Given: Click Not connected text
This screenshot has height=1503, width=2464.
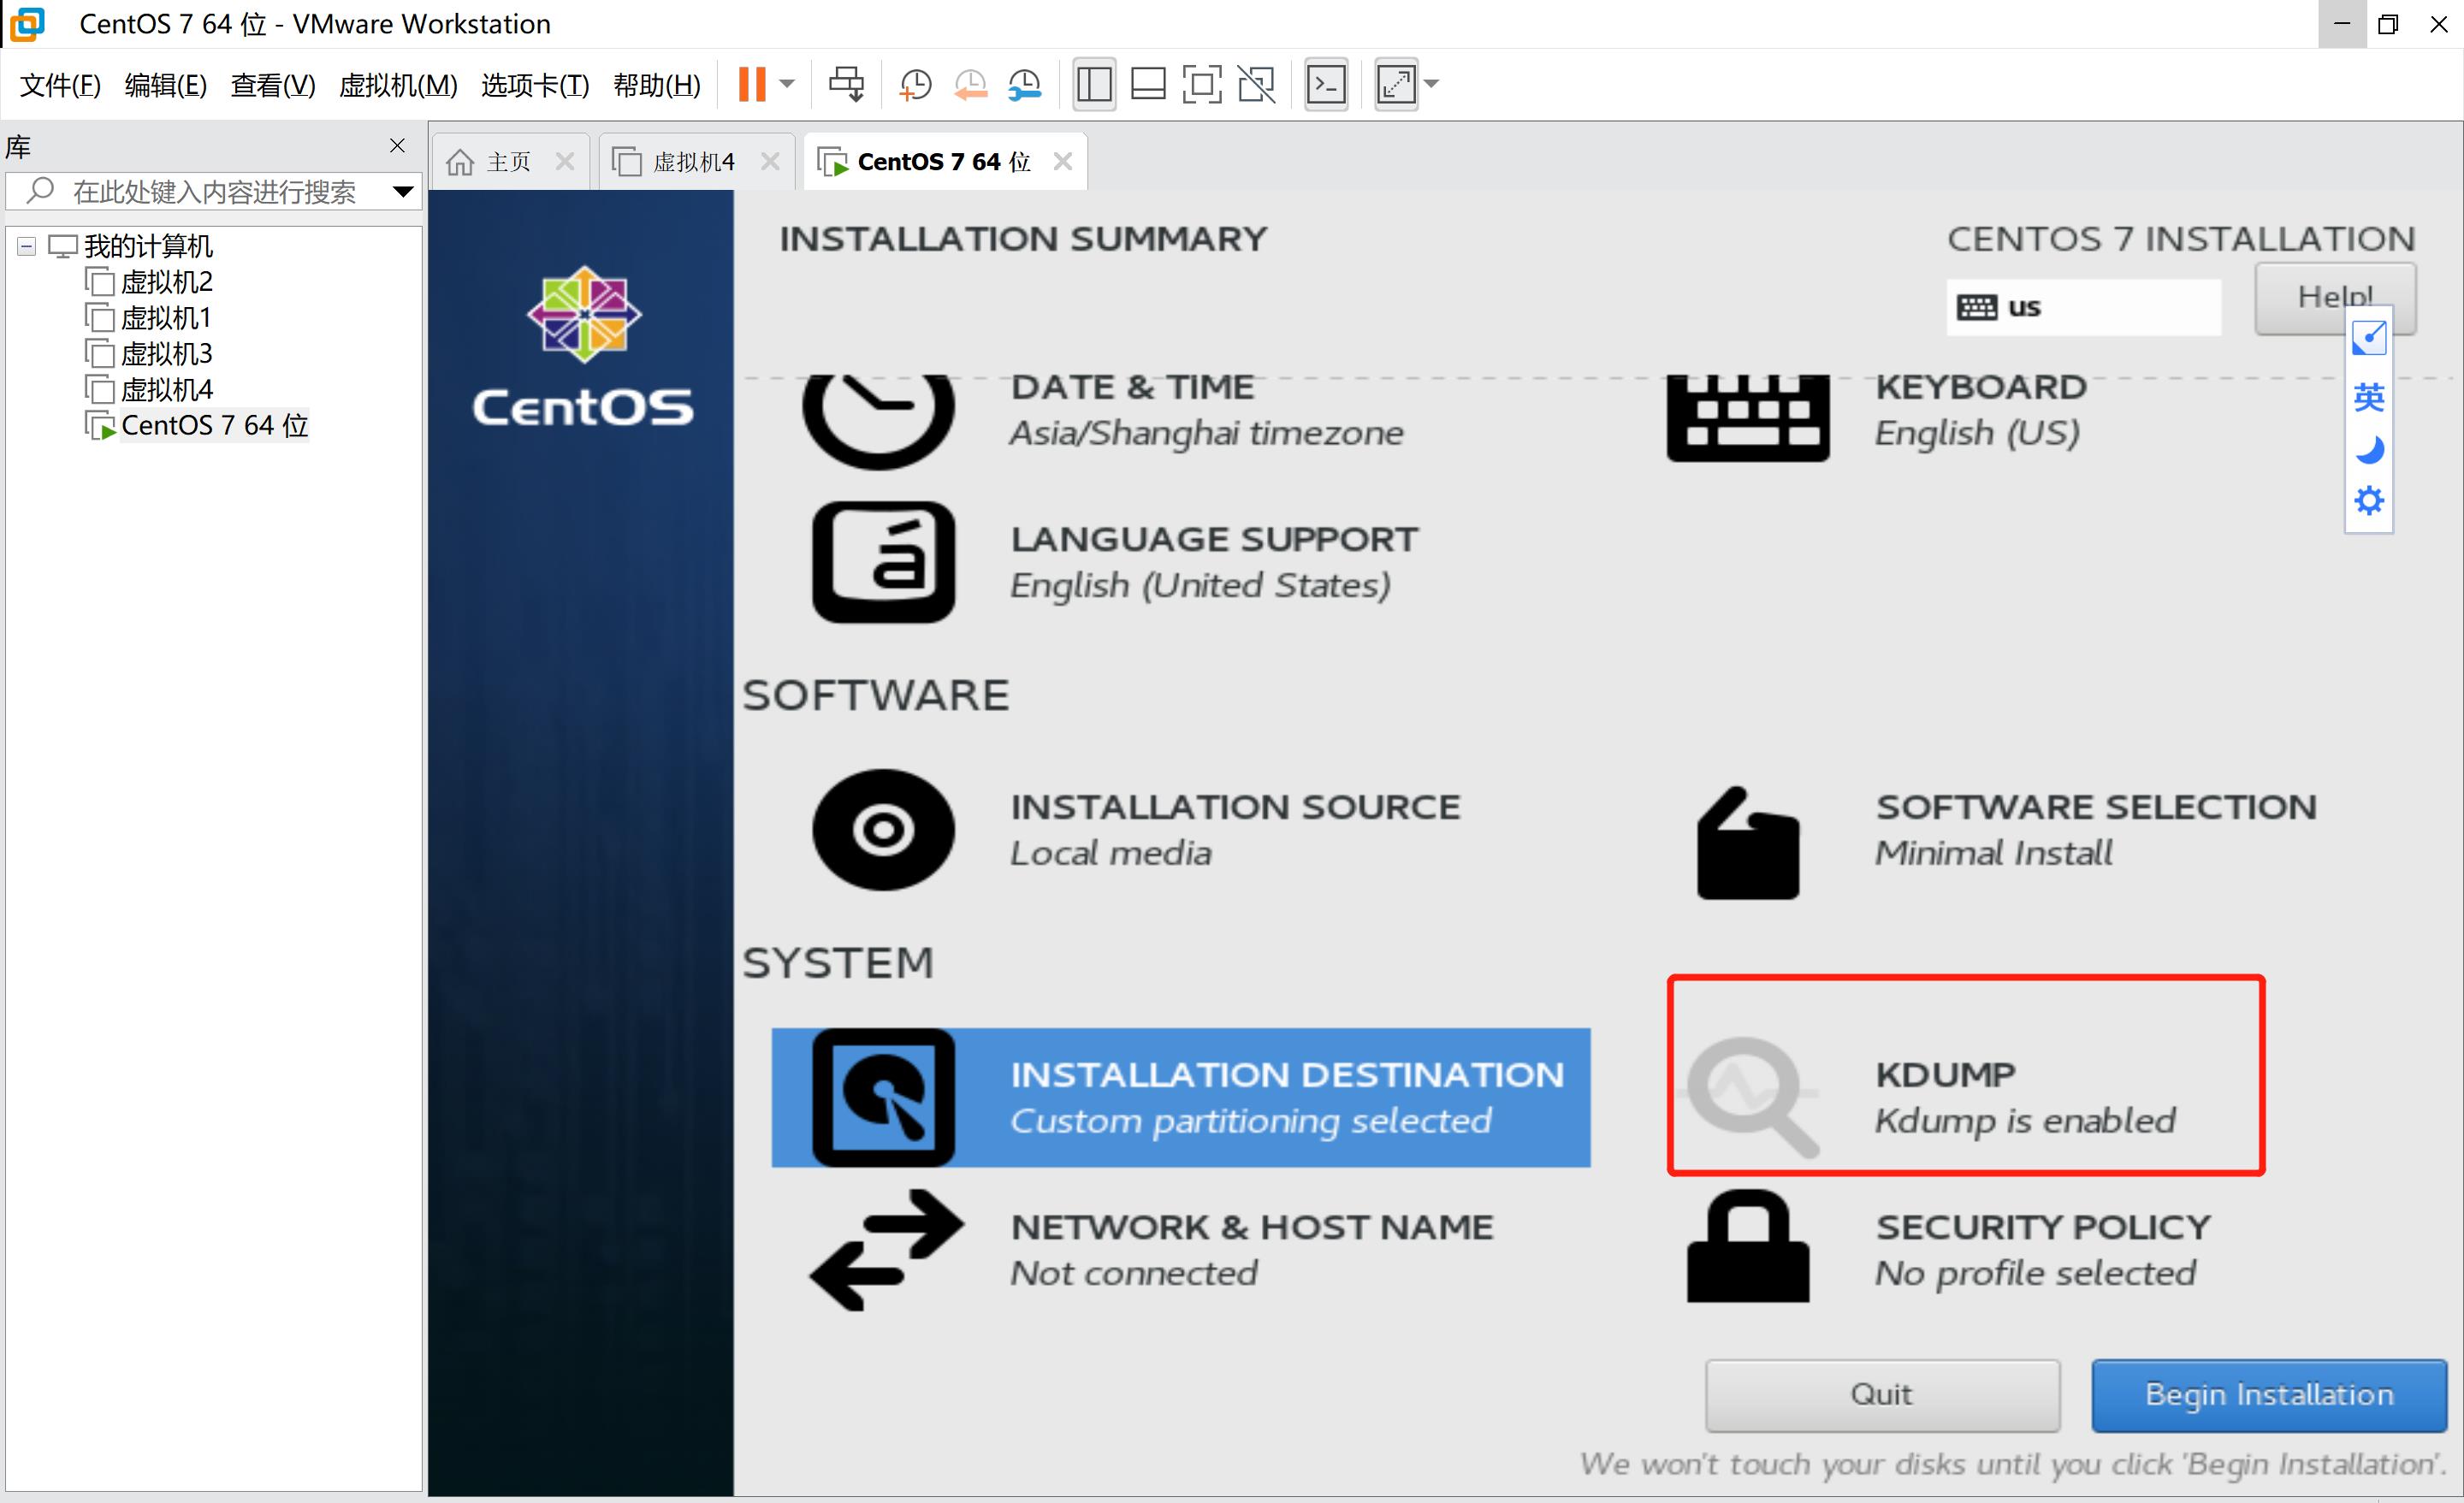Looking at the screenshot, I should tap(1133, 1273).
